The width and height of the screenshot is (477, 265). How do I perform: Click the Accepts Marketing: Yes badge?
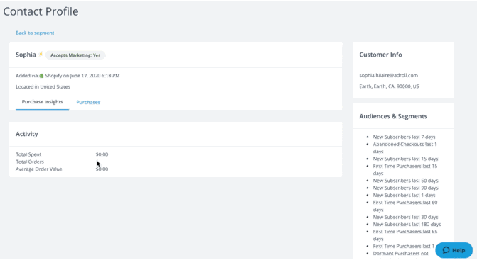click(75, 55)
